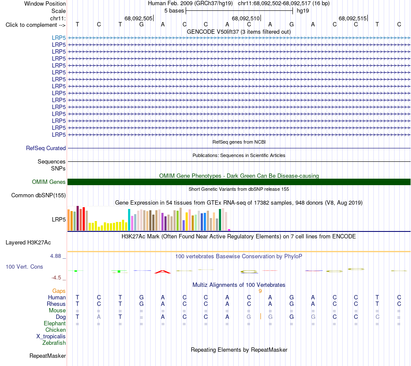
Task: Click the dark green OMIM gene bar
Action: (x=239, y=182)
